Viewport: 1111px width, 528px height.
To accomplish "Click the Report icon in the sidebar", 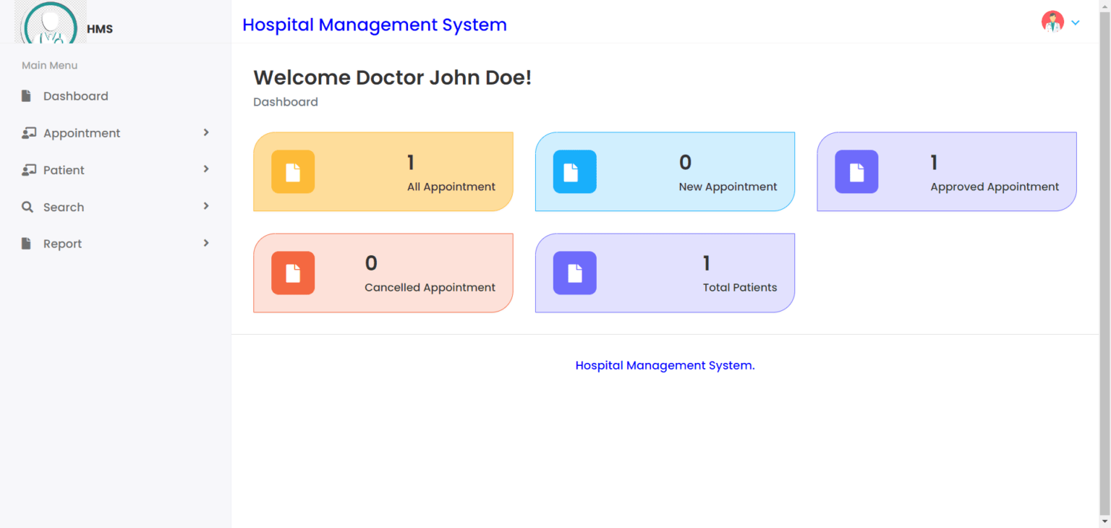I will (x=27, y=243).
